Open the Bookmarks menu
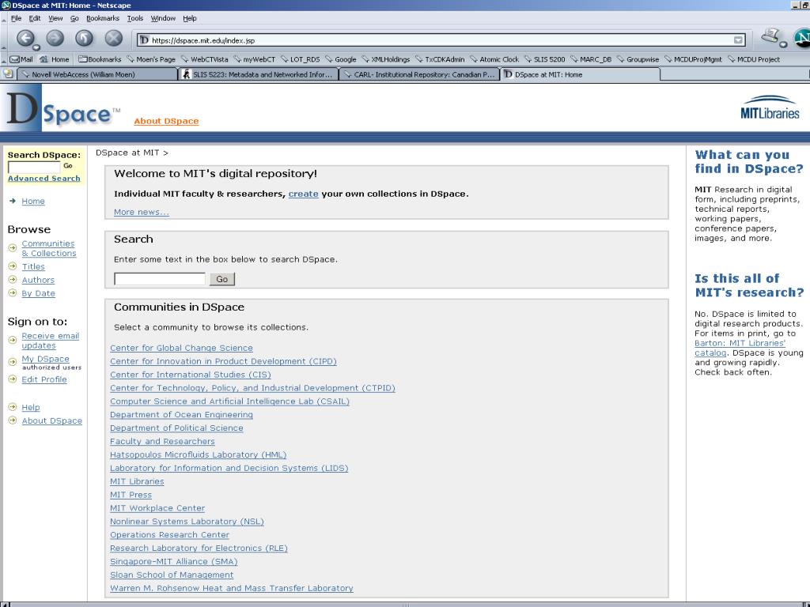 103,18
